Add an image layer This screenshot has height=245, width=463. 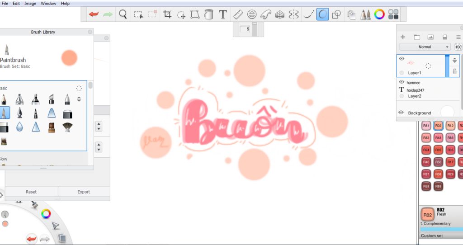430,37
